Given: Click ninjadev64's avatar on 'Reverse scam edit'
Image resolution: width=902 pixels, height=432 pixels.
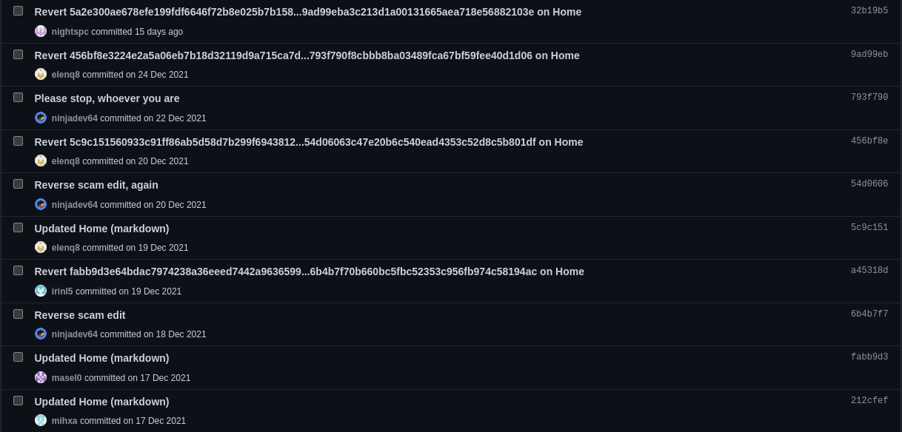Looking at the screenshot, I should [41, 334].
